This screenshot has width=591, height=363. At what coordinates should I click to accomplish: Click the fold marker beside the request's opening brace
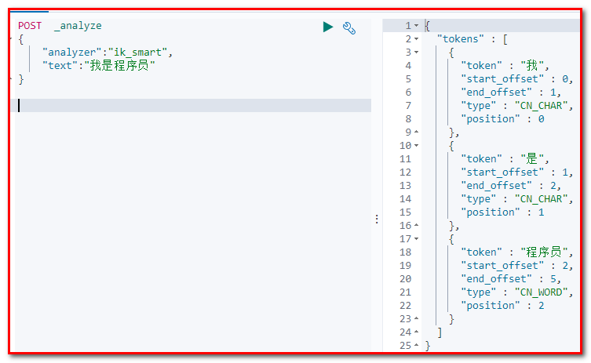point(9,39)
